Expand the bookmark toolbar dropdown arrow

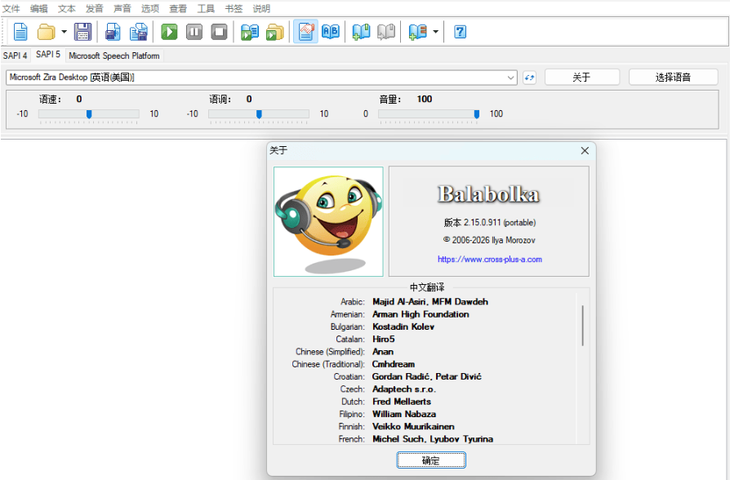(436, 32)
